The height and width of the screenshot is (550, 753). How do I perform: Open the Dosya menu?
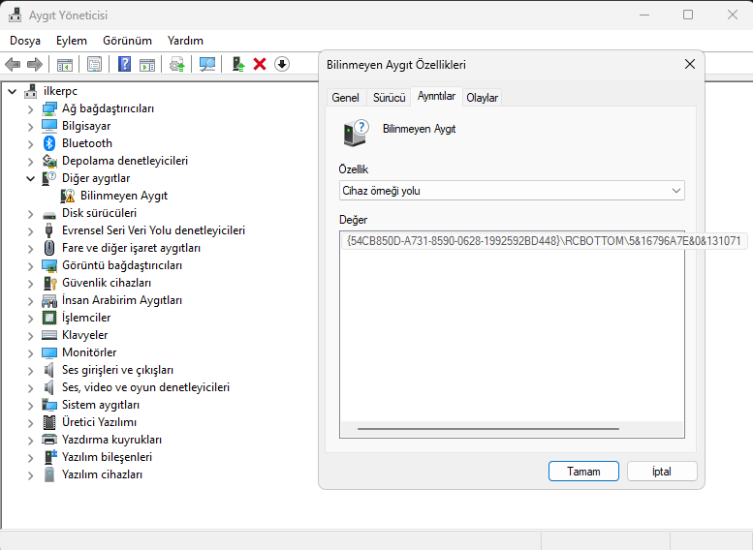click(x=25, y=41)
